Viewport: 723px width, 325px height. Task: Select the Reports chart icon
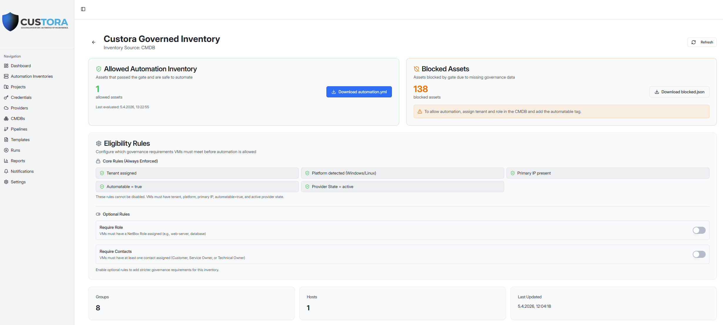6,160
